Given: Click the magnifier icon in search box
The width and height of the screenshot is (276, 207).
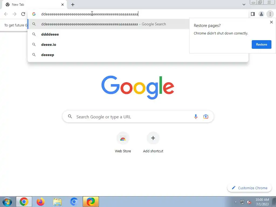Looking at the screenshot, I should [70, 116].
